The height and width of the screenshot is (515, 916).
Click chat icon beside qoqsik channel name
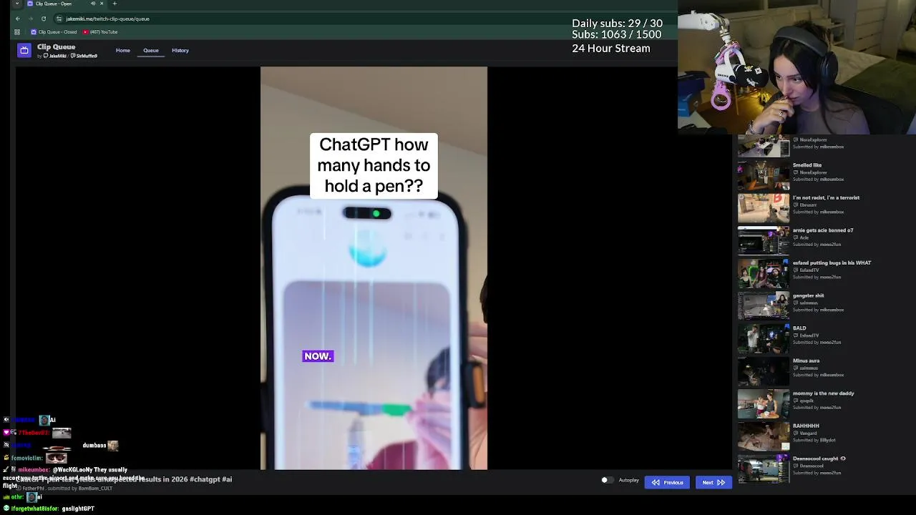point(795,401)
